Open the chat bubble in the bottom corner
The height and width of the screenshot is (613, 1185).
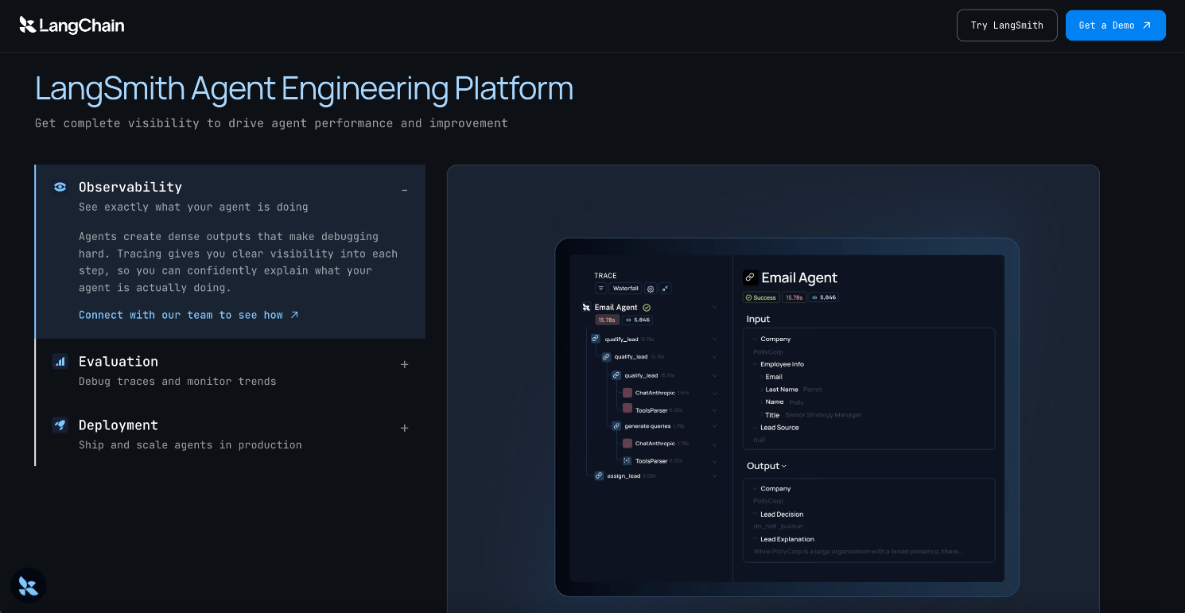click(28, 585)
